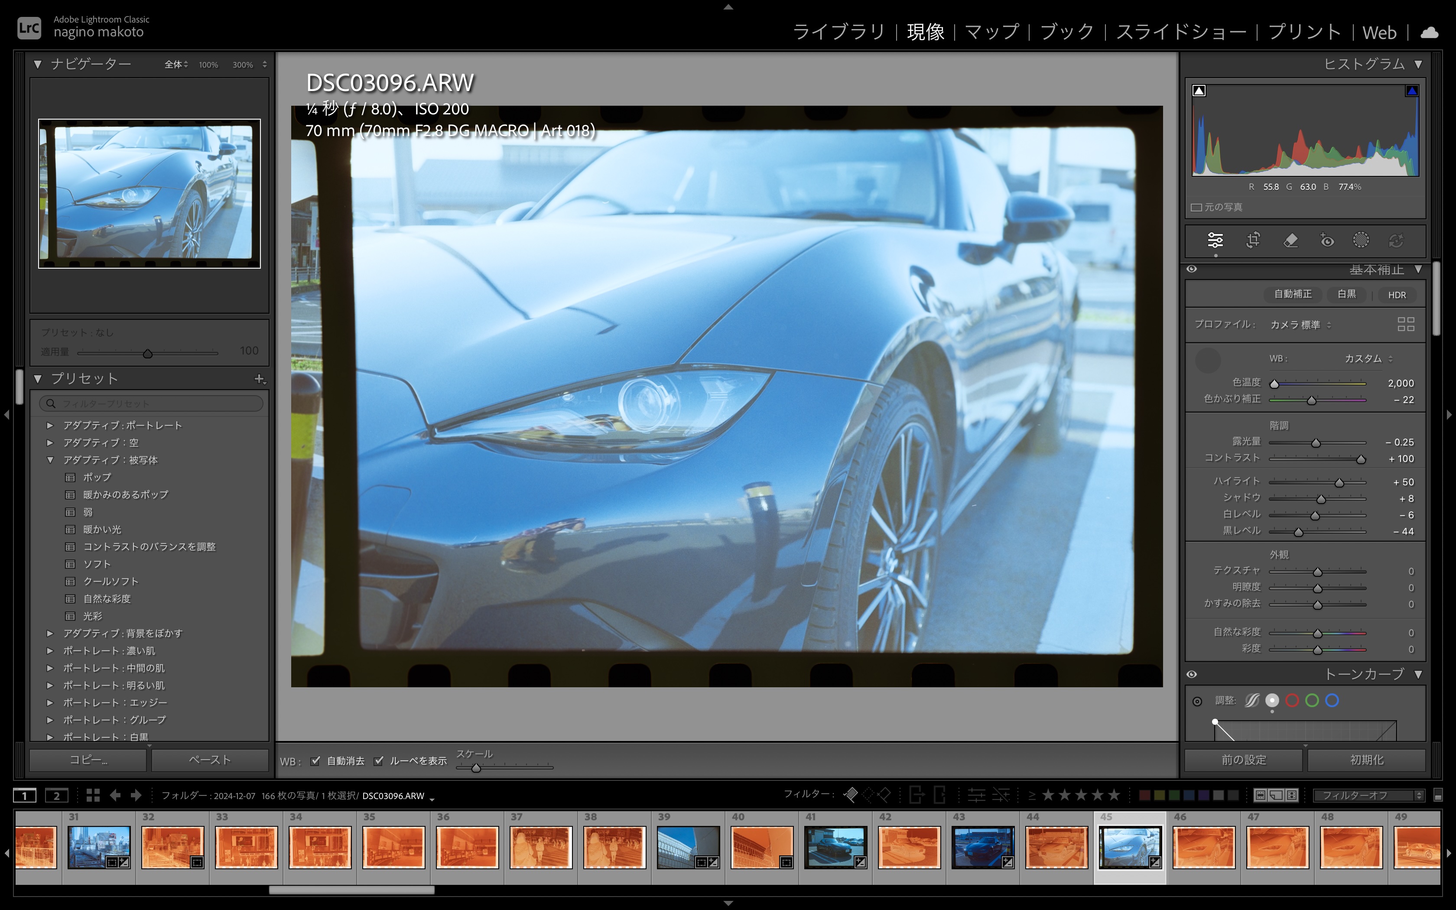Open the プロファイル カメラ 標準 dropdown
The width and height of the screenshot is (1456, 910).
pos(1301,325)
